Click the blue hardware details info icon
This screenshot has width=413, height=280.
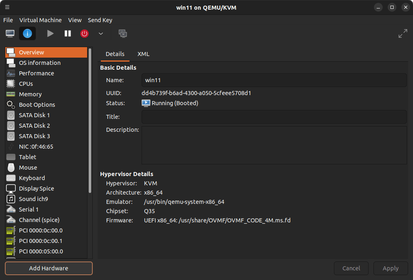click(27, 33)
